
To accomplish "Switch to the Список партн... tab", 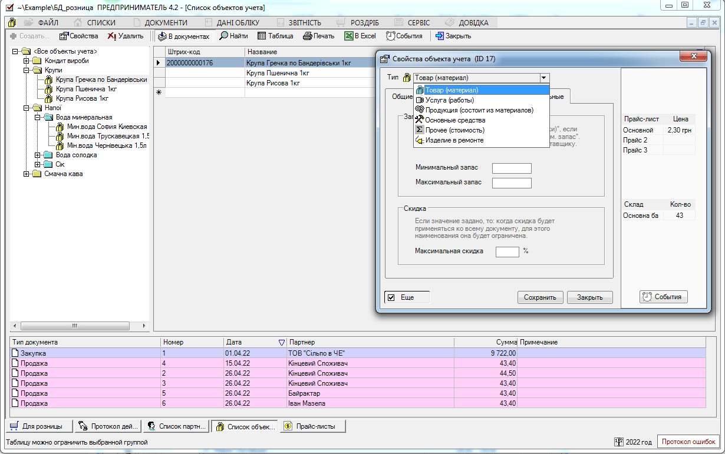I will tap(176, 426).
